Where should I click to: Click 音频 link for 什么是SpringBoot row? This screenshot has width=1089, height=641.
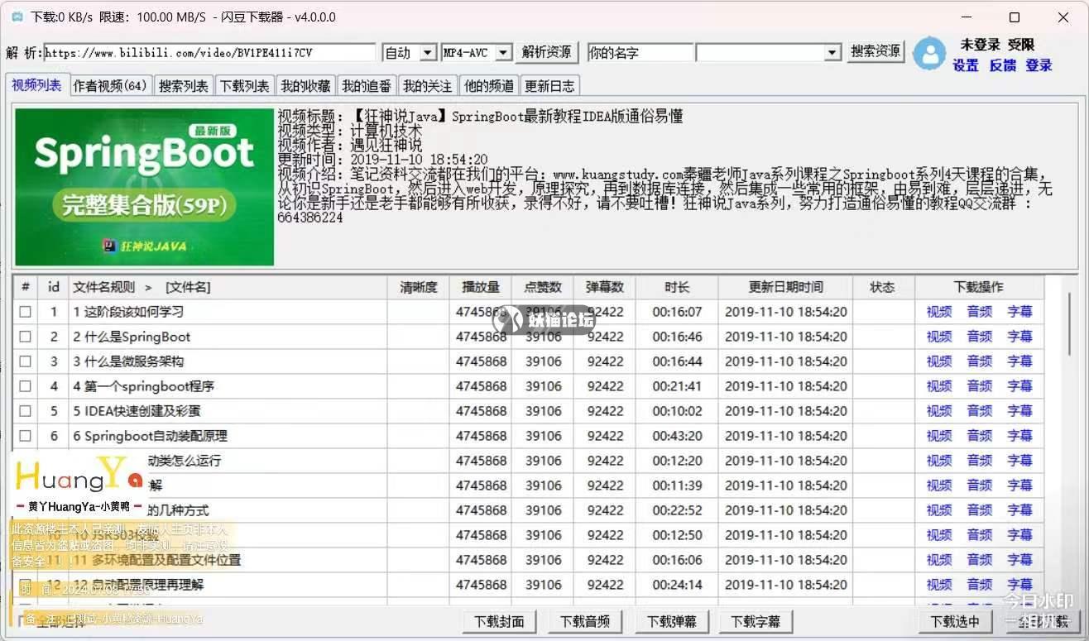click(x=980, y=337)
